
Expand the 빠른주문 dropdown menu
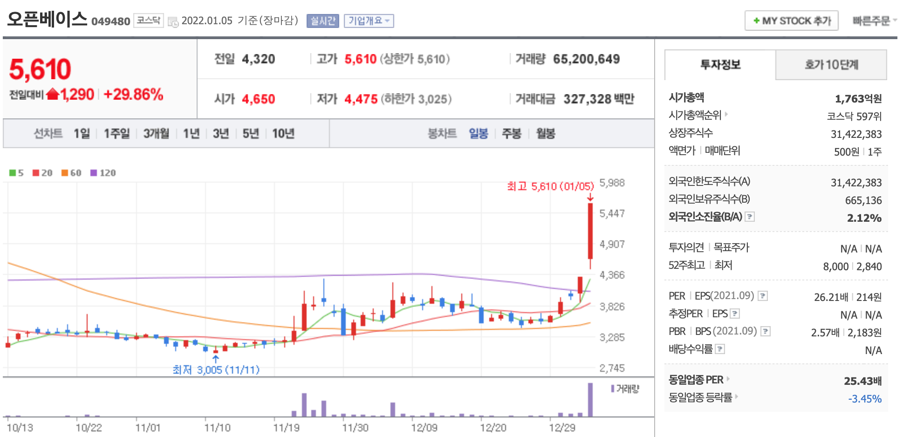tap(875, 21)
